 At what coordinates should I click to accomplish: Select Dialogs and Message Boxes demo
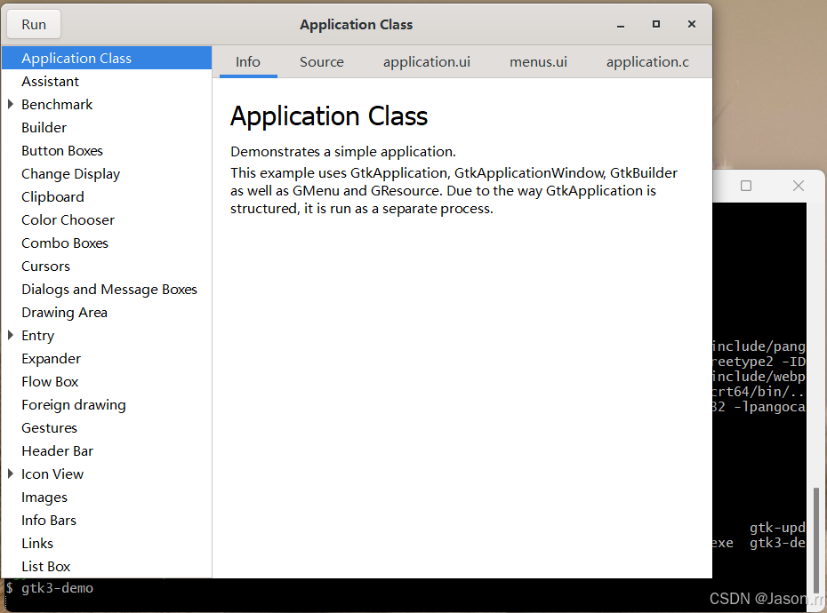click(107, 290)
